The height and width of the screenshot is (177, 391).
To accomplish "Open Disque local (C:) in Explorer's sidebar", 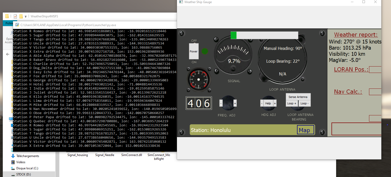I will (27, 168).
